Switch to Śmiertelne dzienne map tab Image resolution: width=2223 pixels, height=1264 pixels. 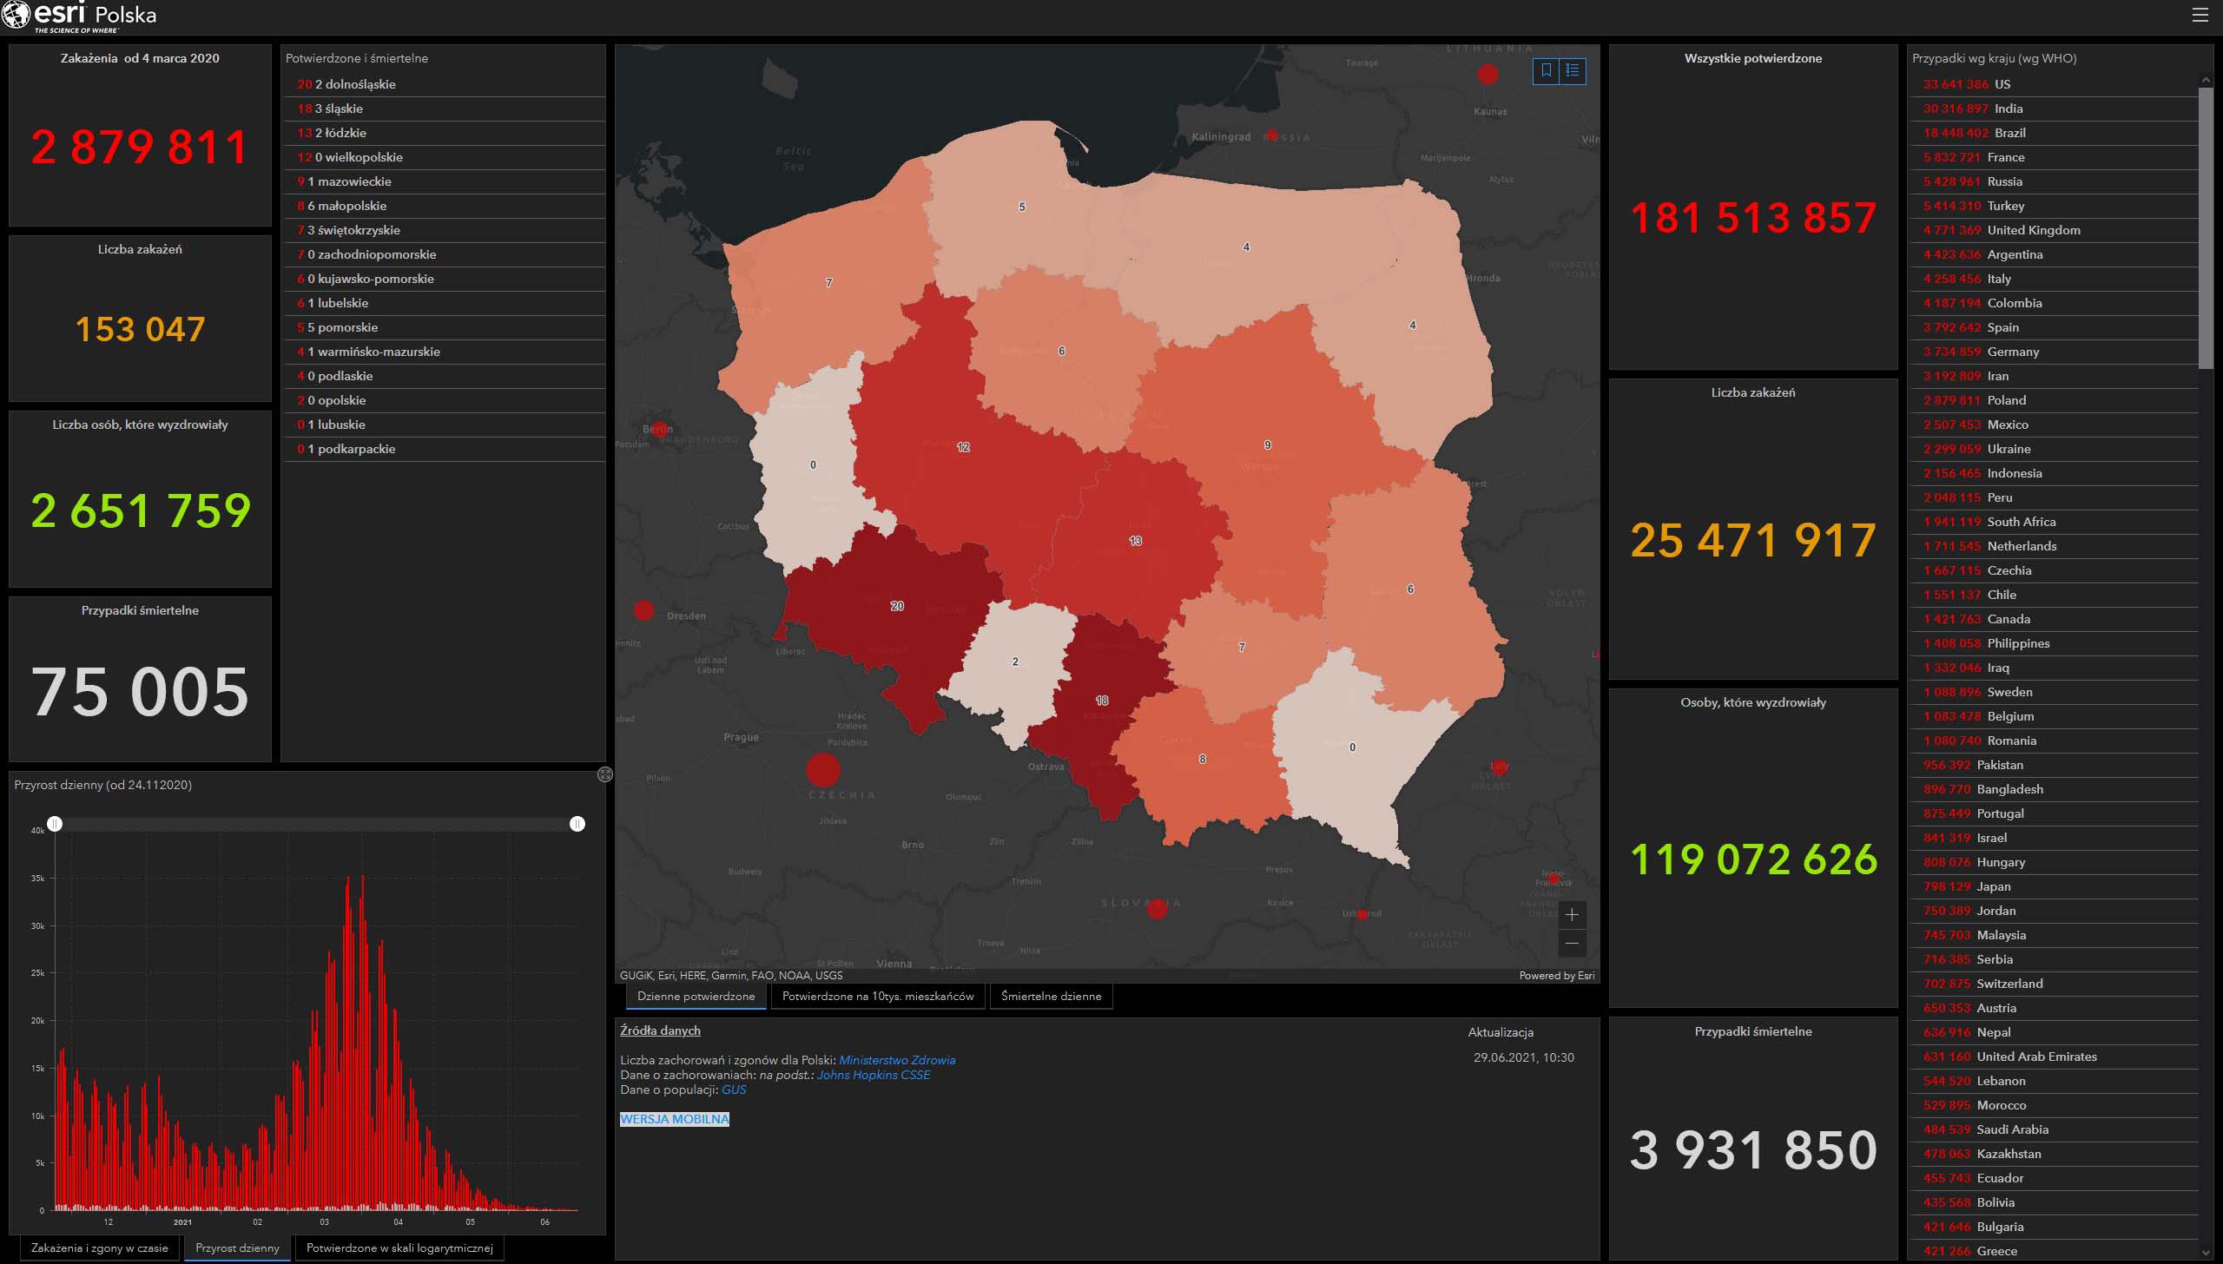(1051, 997)
